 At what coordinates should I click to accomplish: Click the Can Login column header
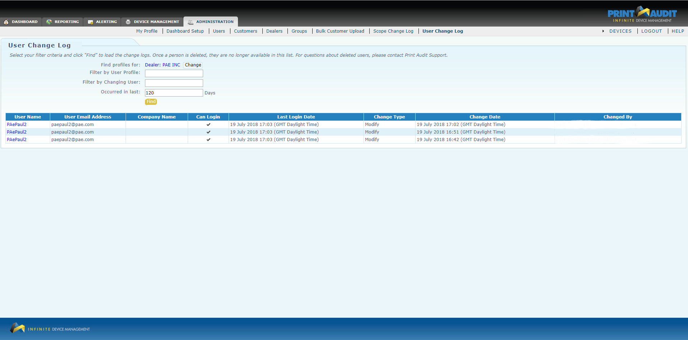tap(208, 117)
